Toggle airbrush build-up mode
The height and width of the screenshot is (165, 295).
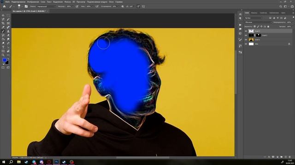tap(97, 6)
